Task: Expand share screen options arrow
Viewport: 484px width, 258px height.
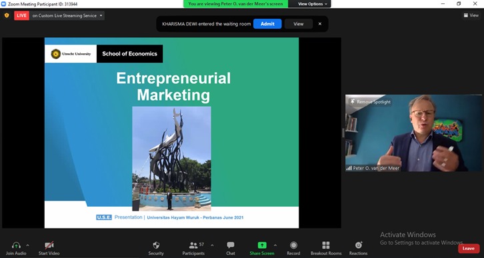Action: (x=275, y=245)
